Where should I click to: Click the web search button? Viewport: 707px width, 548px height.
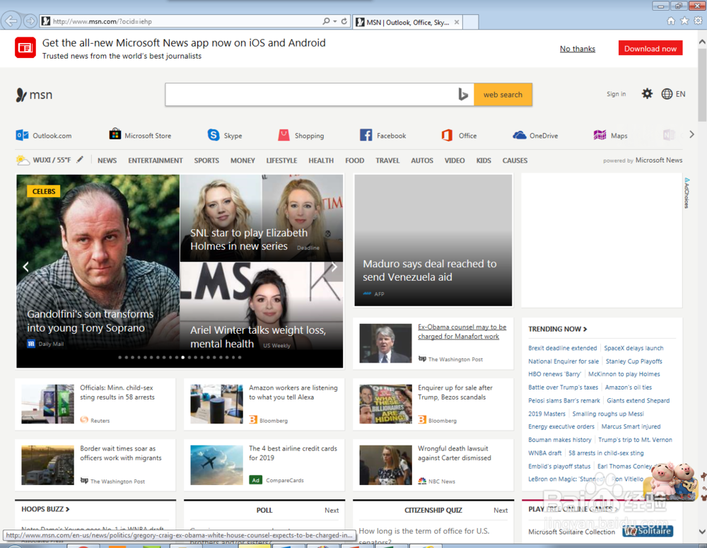[x=503, y=95]
